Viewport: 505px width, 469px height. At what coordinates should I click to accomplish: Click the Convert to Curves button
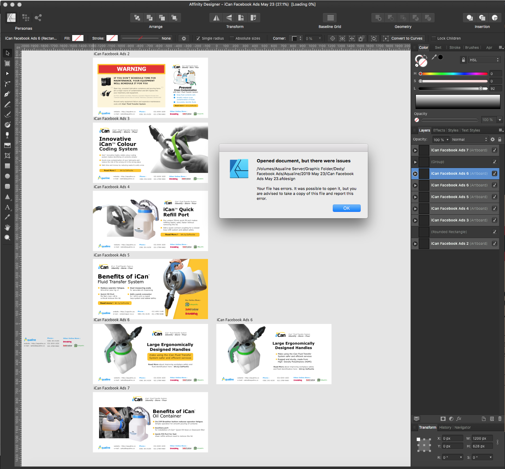(403, 39)
